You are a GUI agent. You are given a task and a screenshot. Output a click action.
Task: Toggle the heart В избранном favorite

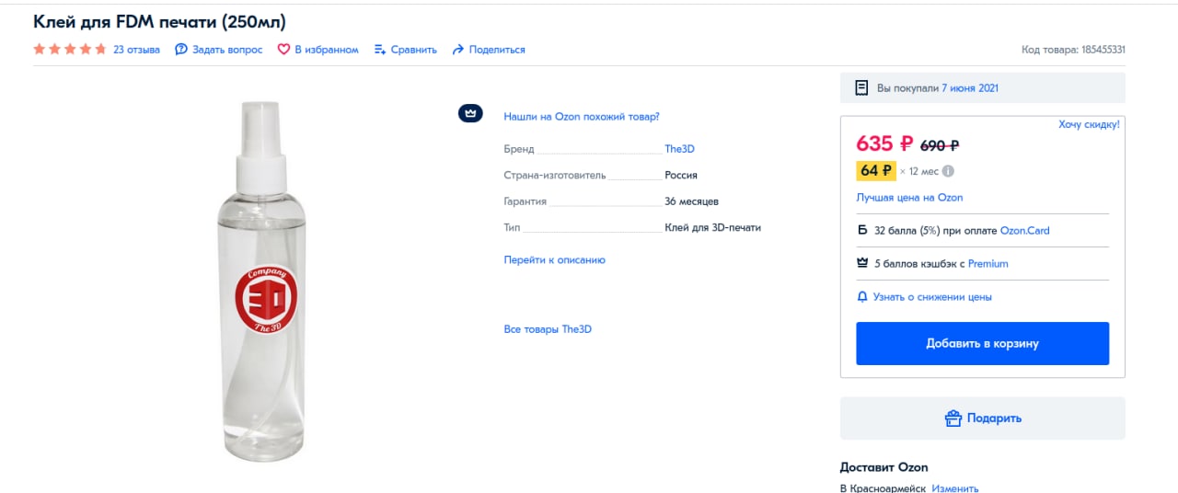(x=318, y=50)
